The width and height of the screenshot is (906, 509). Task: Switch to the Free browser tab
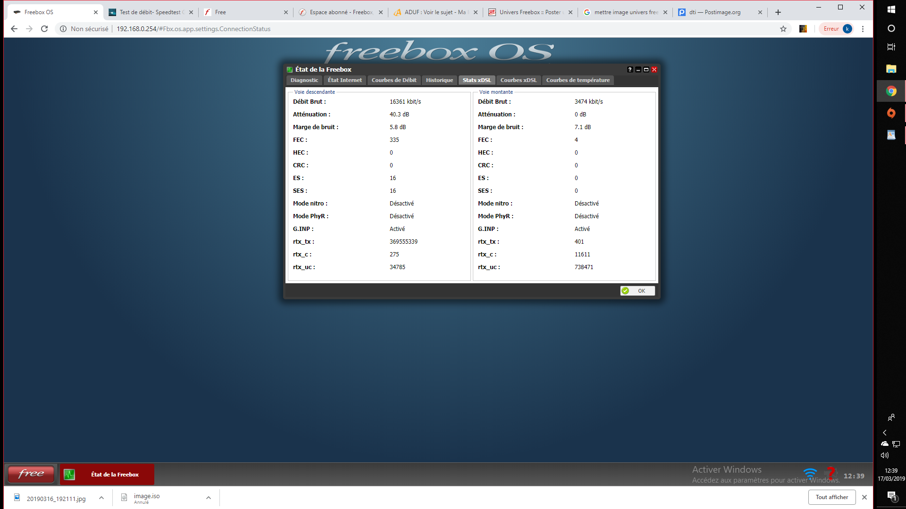pos(245,12)
